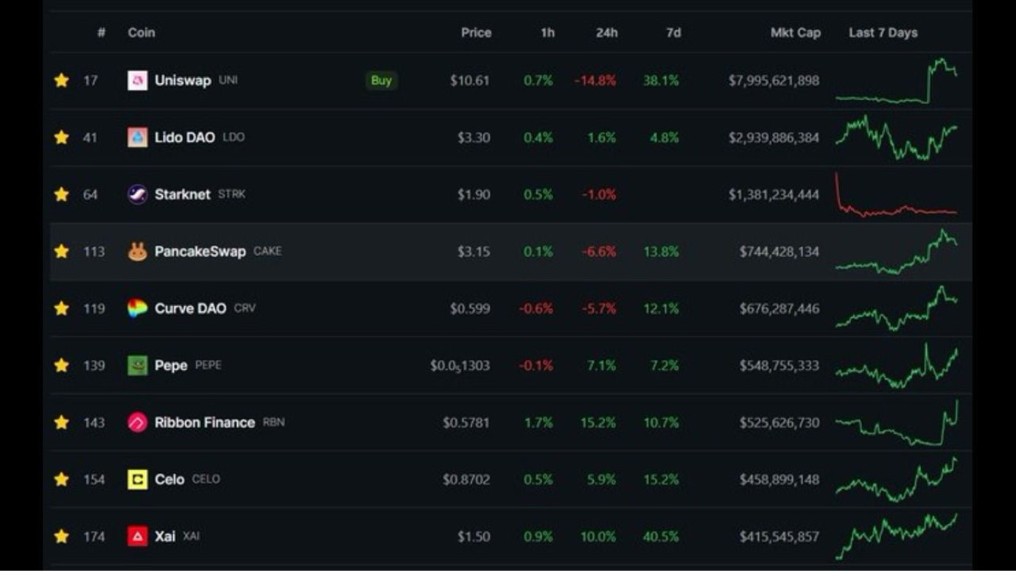Click Ribbon Finance 24h change 15.2%
The image size is (1016, 571).
(x=598, y=422)
